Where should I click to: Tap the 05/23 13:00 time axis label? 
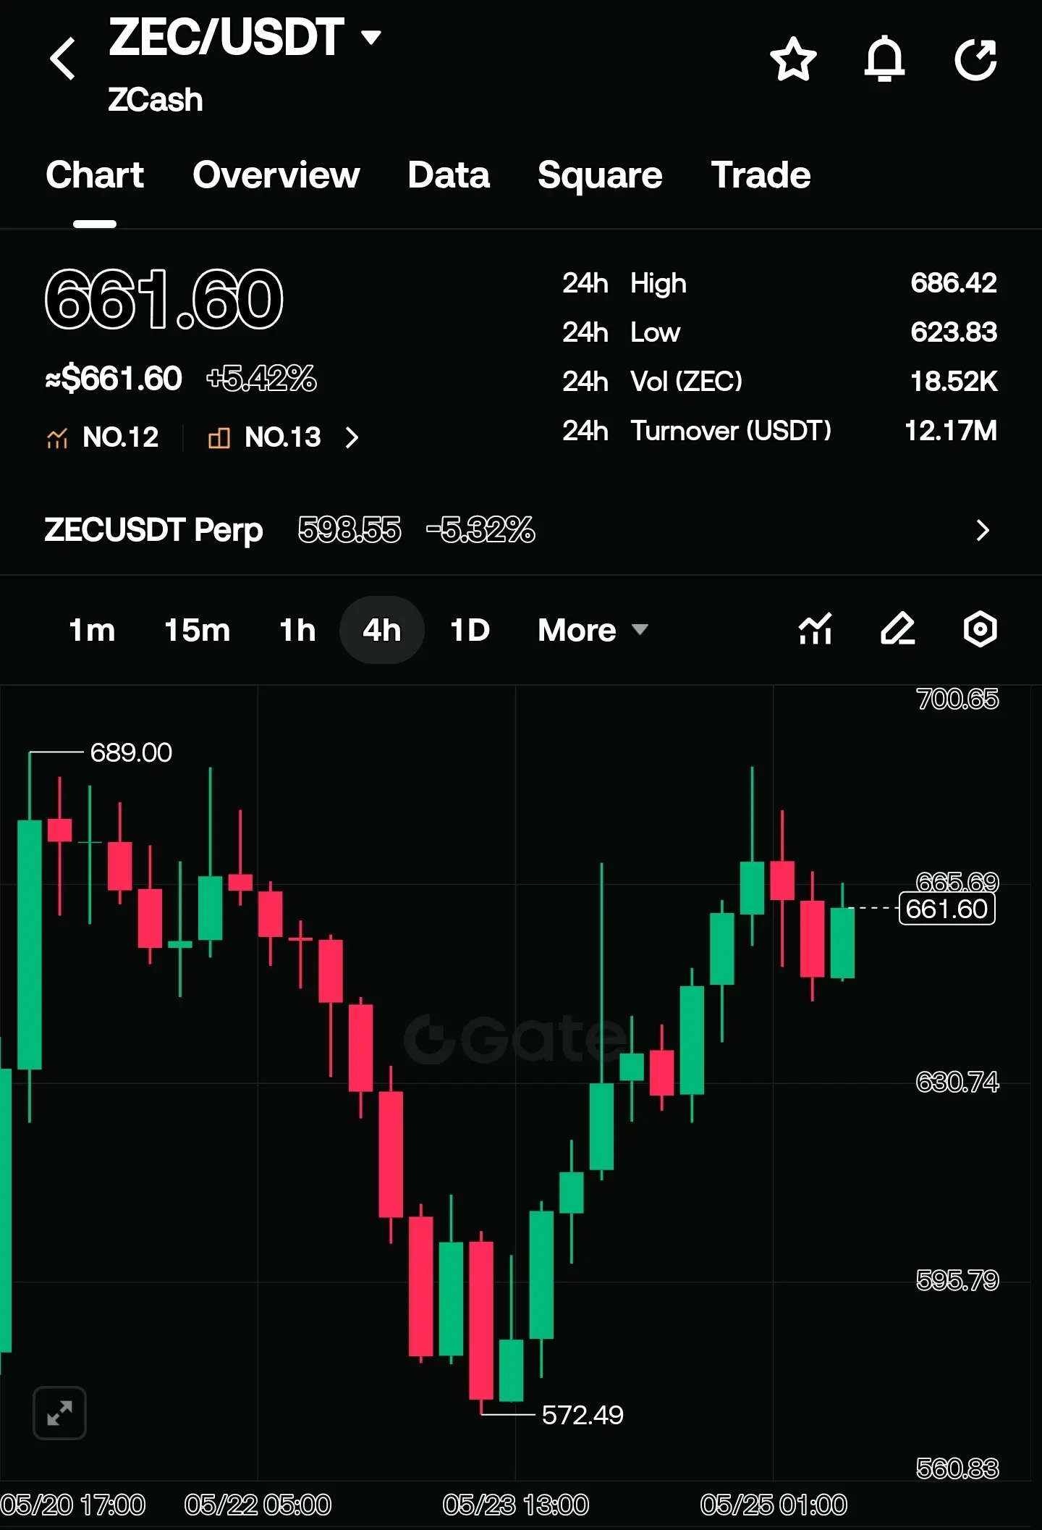[x=516, y=1505]
